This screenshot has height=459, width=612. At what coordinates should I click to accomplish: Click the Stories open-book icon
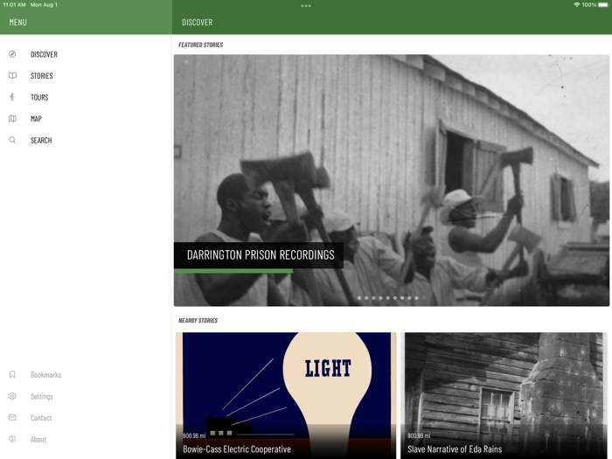12,76
